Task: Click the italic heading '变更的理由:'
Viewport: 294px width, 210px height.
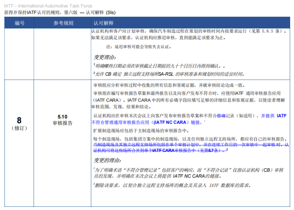Action: point(107,160)
